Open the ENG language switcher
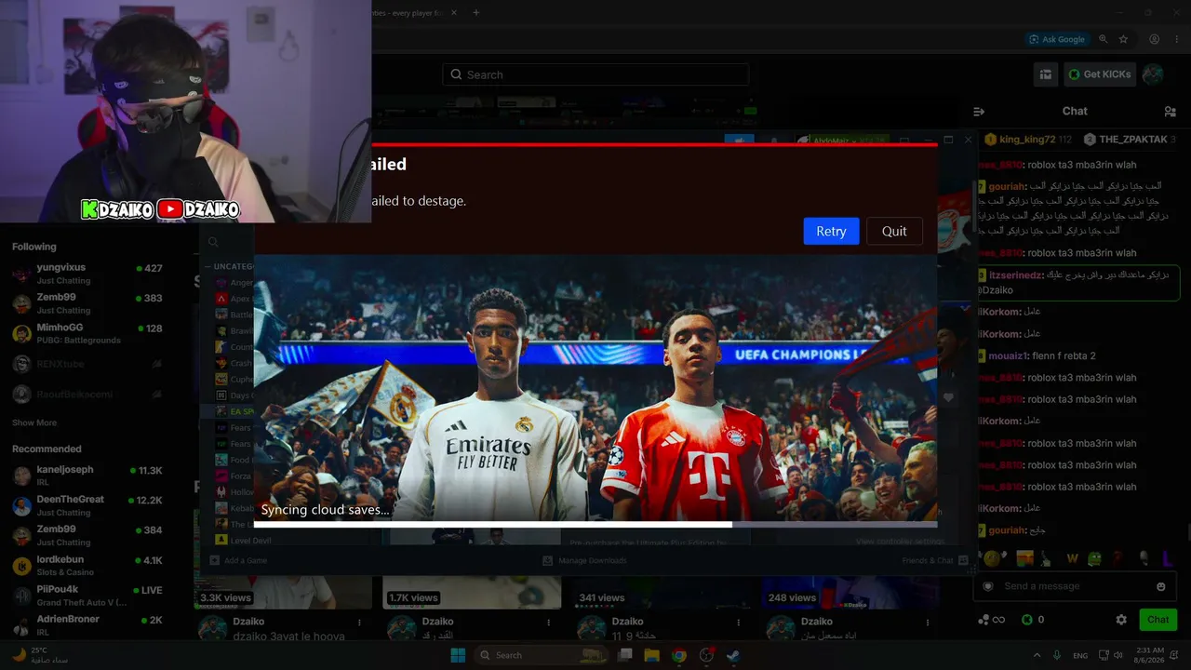 pyautogui.click(x=1080, y=655)
